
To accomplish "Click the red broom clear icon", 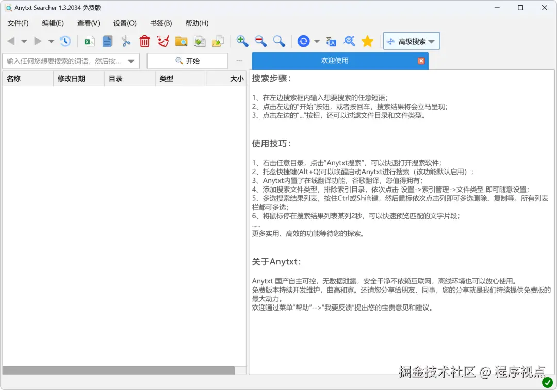I will (163, 41).
